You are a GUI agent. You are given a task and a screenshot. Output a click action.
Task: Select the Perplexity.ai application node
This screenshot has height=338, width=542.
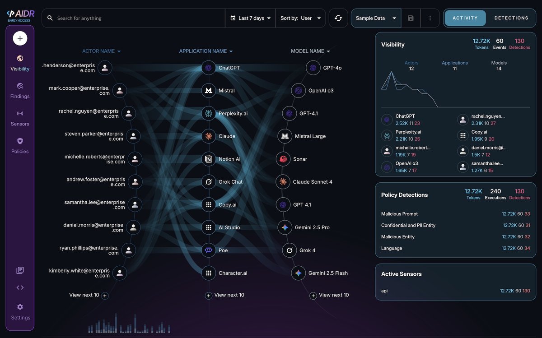point(209,113)
